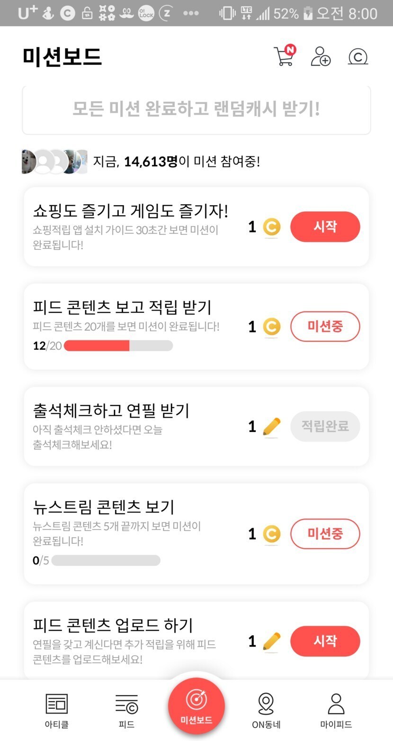Screen dimensions: 393x741
Task: Start the 피드 콘텐츠 업로드 하기 mission
Action: (x=325, y=641)
